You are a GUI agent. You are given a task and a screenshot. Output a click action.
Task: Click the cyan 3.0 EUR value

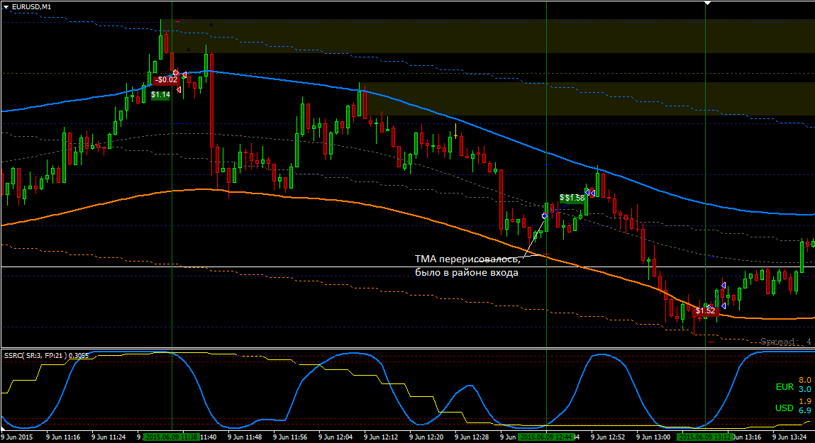tap(804, 389)
